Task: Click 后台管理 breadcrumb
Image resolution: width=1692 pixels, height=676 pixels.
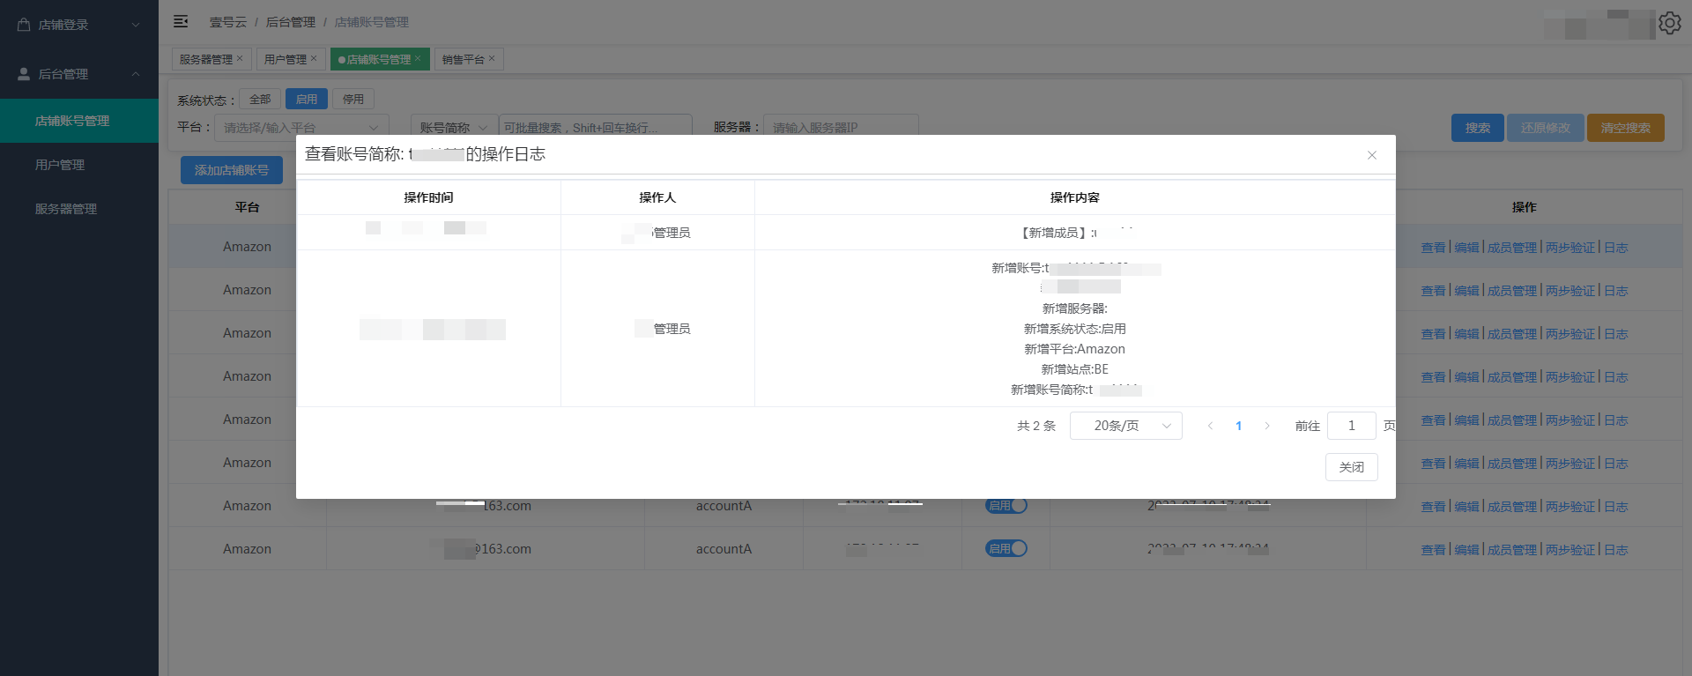Action: coord(291,22)
